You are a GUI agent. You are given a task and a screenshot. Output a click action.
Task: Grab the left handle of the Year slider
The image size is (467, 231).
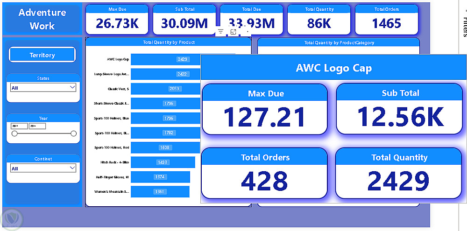click(x=14, y=133)
